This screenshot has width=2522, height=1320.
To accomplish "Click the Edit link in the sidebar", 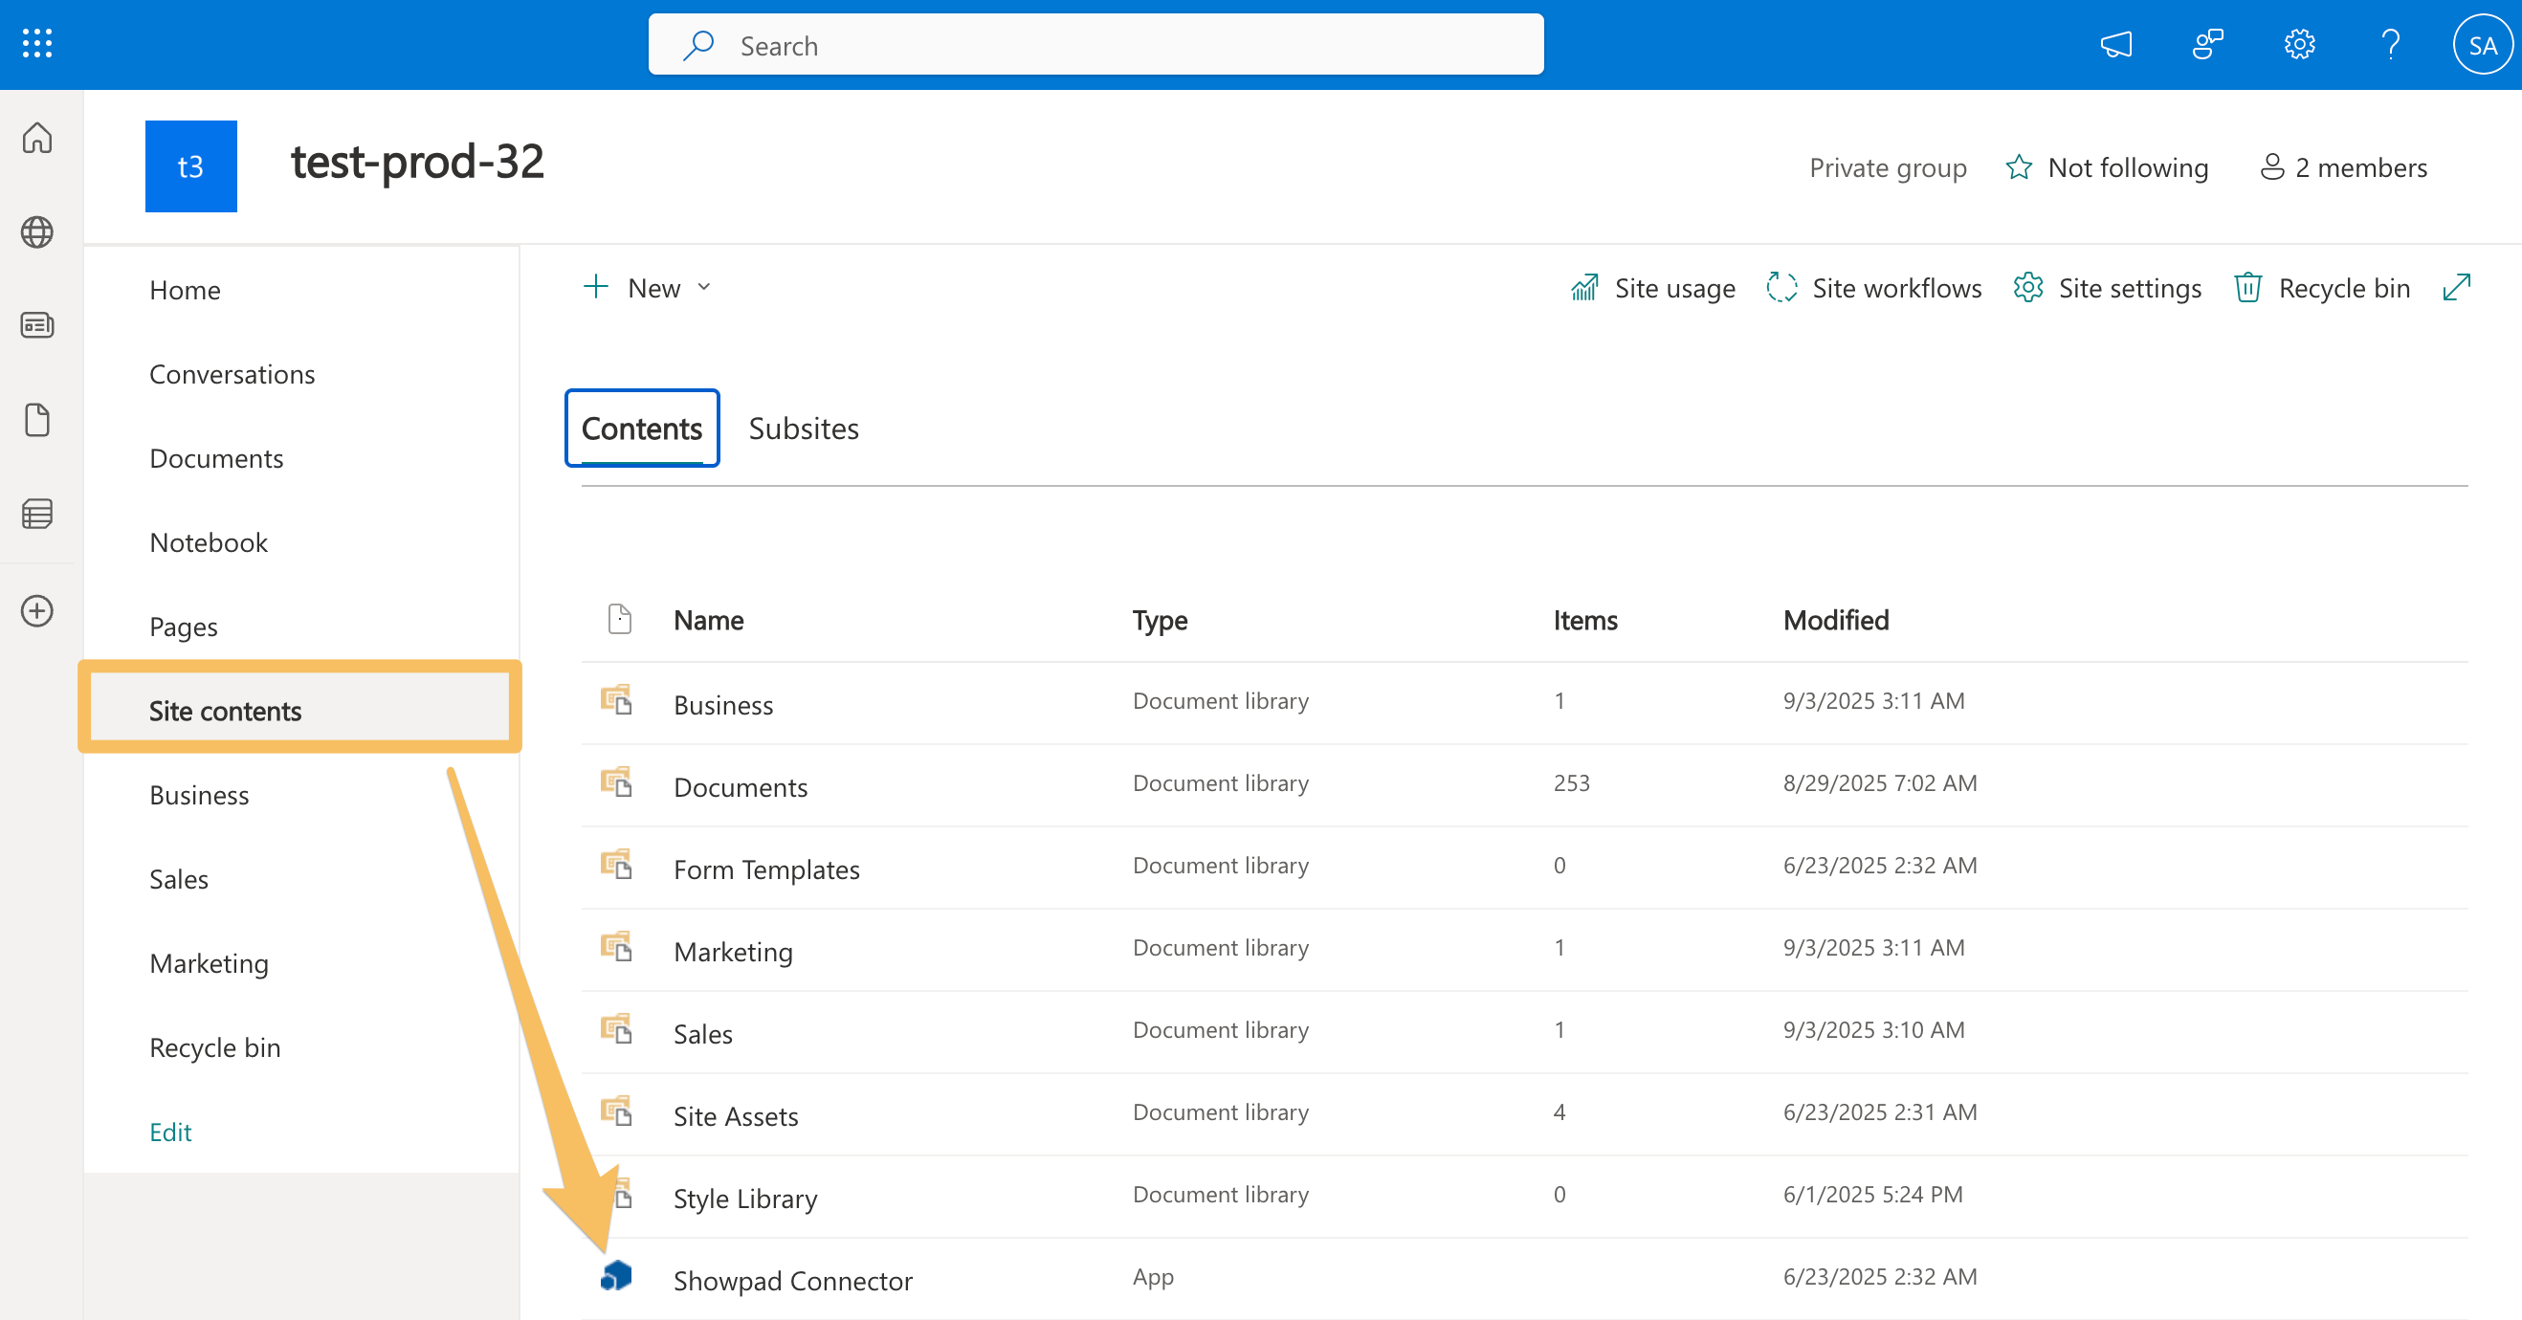I will pos(170,1132).
